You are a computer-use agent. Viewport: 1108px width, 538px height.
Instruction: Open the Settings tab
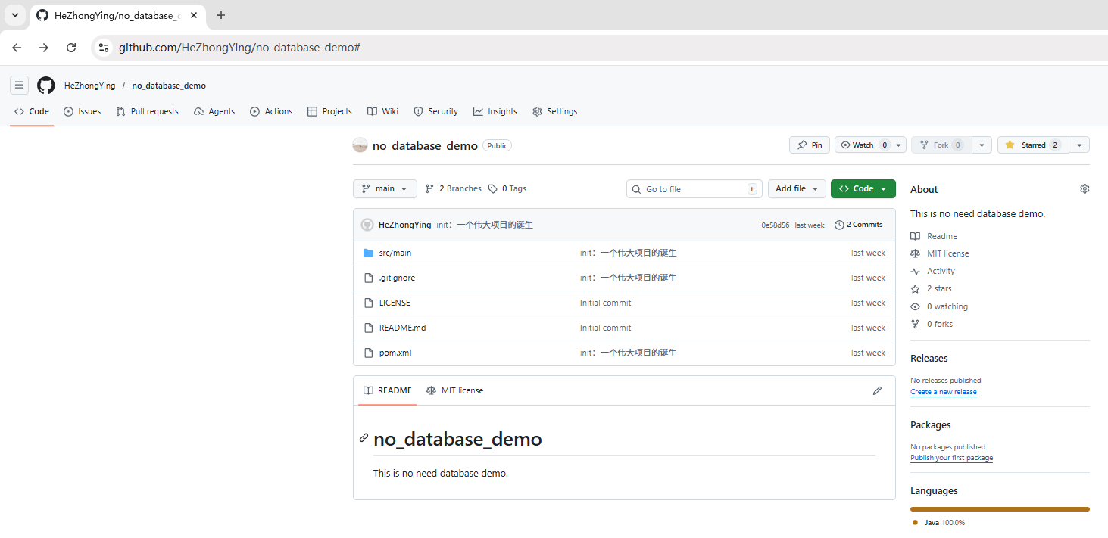554,111
